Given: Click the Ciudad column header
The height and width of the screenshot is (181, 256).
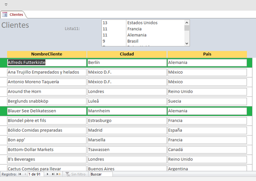Looking at the screenshot, I should (127, 54).
